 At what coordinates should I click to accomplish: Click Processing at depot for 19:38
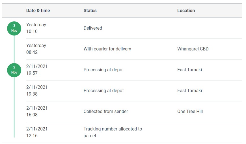(103, 91)
